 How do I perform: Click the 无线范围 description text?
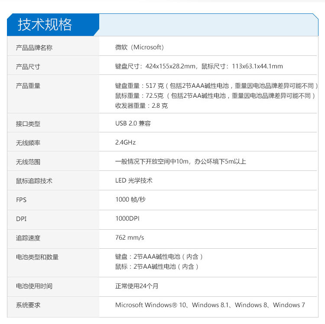[181, 161]
